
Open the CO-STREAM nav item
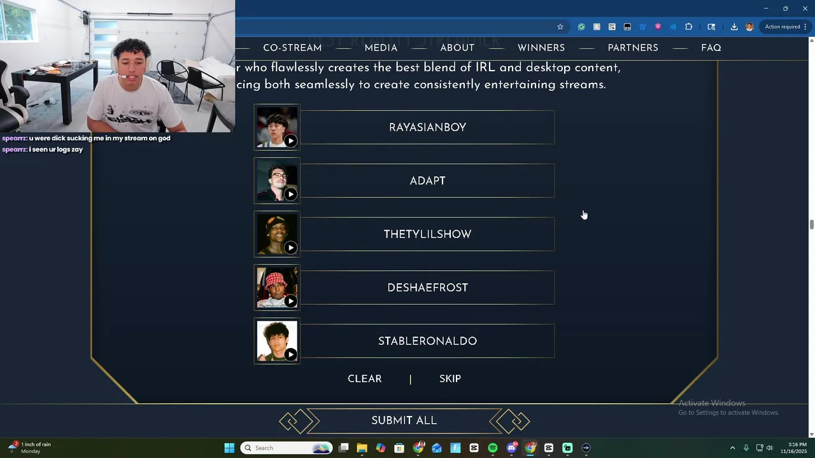292,48
